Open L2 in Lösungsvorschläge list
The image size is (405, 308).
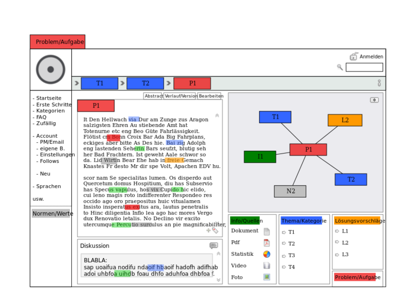345,243
